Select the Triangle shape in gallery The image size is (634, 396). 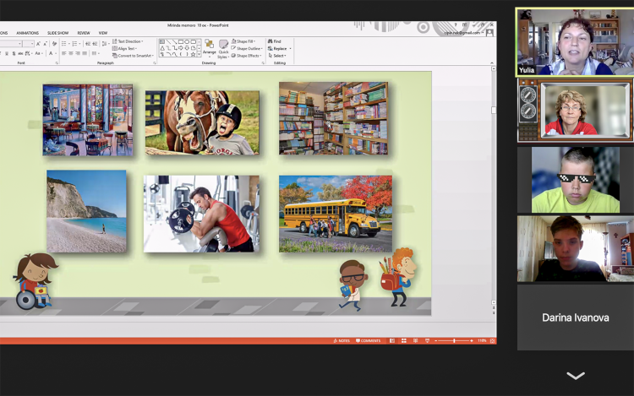tap(162, 48)
